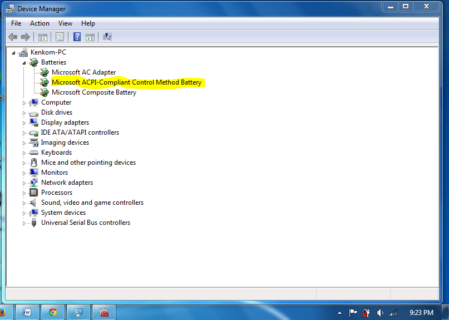Viewport: 449px width, 320px height.
Task: Click Scan for hardware changes icon
Action: [x=107, y=37]
